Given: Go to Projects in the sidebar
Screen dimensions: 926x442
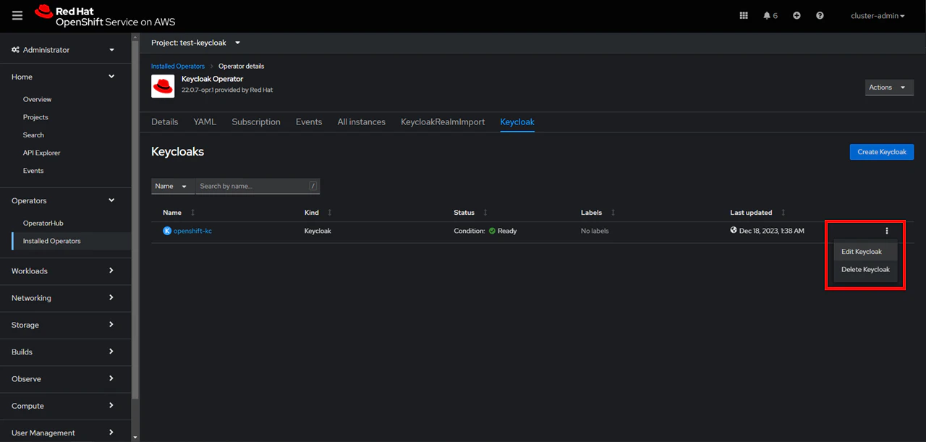Looking at the screenshot, I should 35,117.
